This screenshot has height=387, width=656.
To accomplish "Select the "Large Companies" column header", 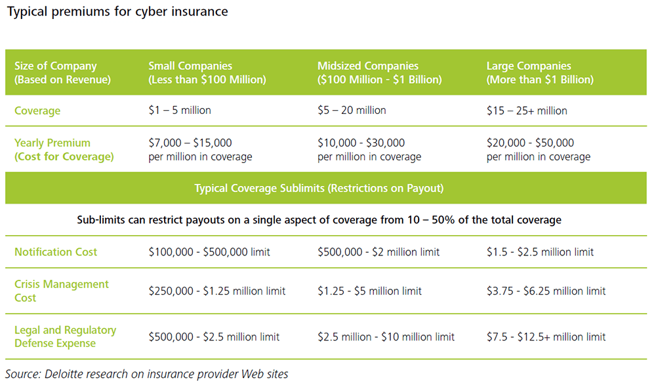I will (539, 73).
